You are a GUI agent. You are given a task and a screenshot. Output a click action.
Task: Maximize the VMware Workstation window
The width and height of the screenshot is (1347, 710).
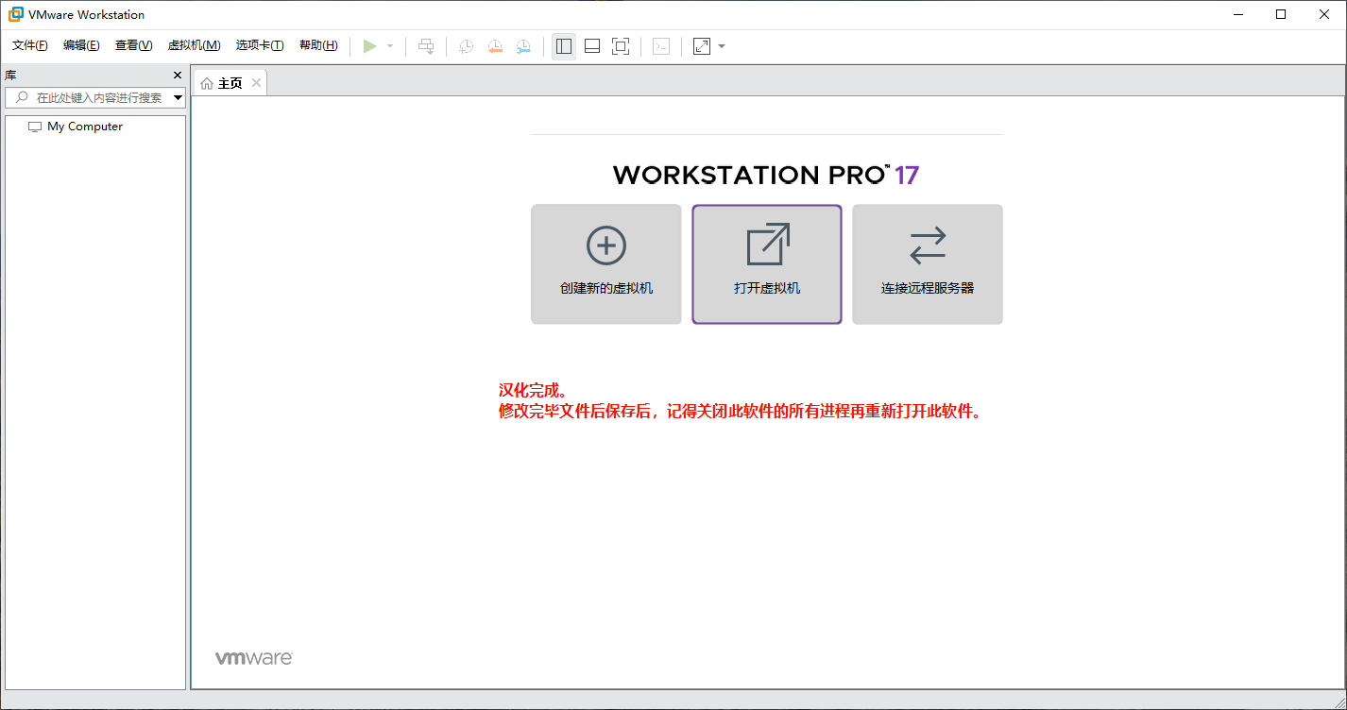[1281, 14]
